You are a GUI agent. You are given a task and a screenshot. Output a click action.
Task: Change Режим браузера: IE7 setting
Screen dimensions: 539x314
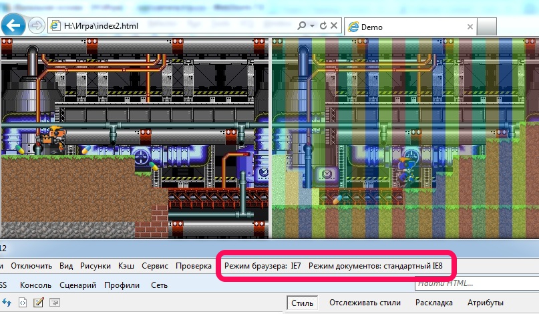pos(262,266)
